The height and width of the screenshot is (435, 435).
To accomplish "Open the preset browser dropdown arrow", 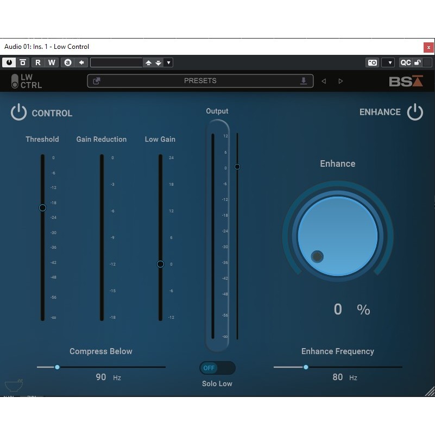I will [168, 62].
